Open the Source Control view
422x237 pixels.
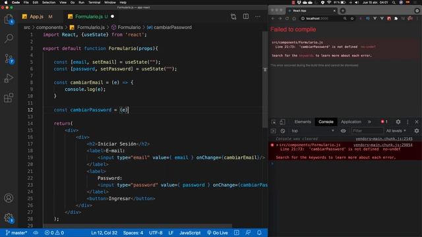(9, 59)
